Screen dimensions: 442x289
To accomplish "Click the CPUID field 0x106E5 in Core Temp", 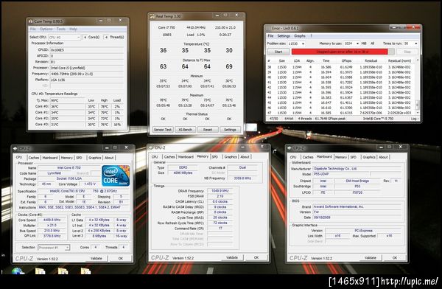I will (x=87, y=49).
